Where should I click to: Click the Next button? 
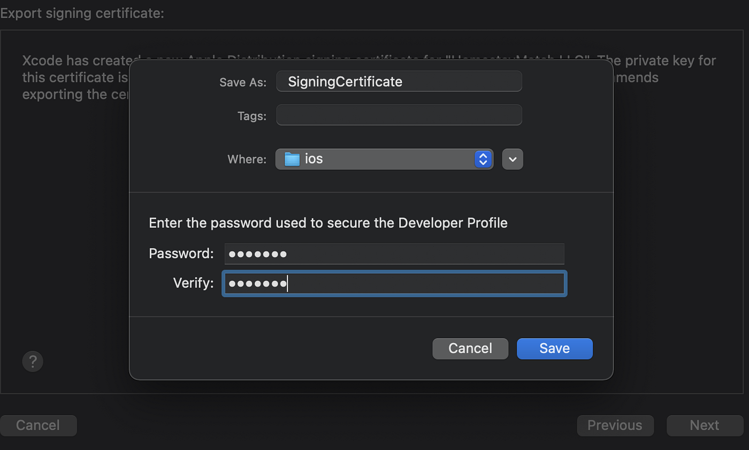coord(704,425)
